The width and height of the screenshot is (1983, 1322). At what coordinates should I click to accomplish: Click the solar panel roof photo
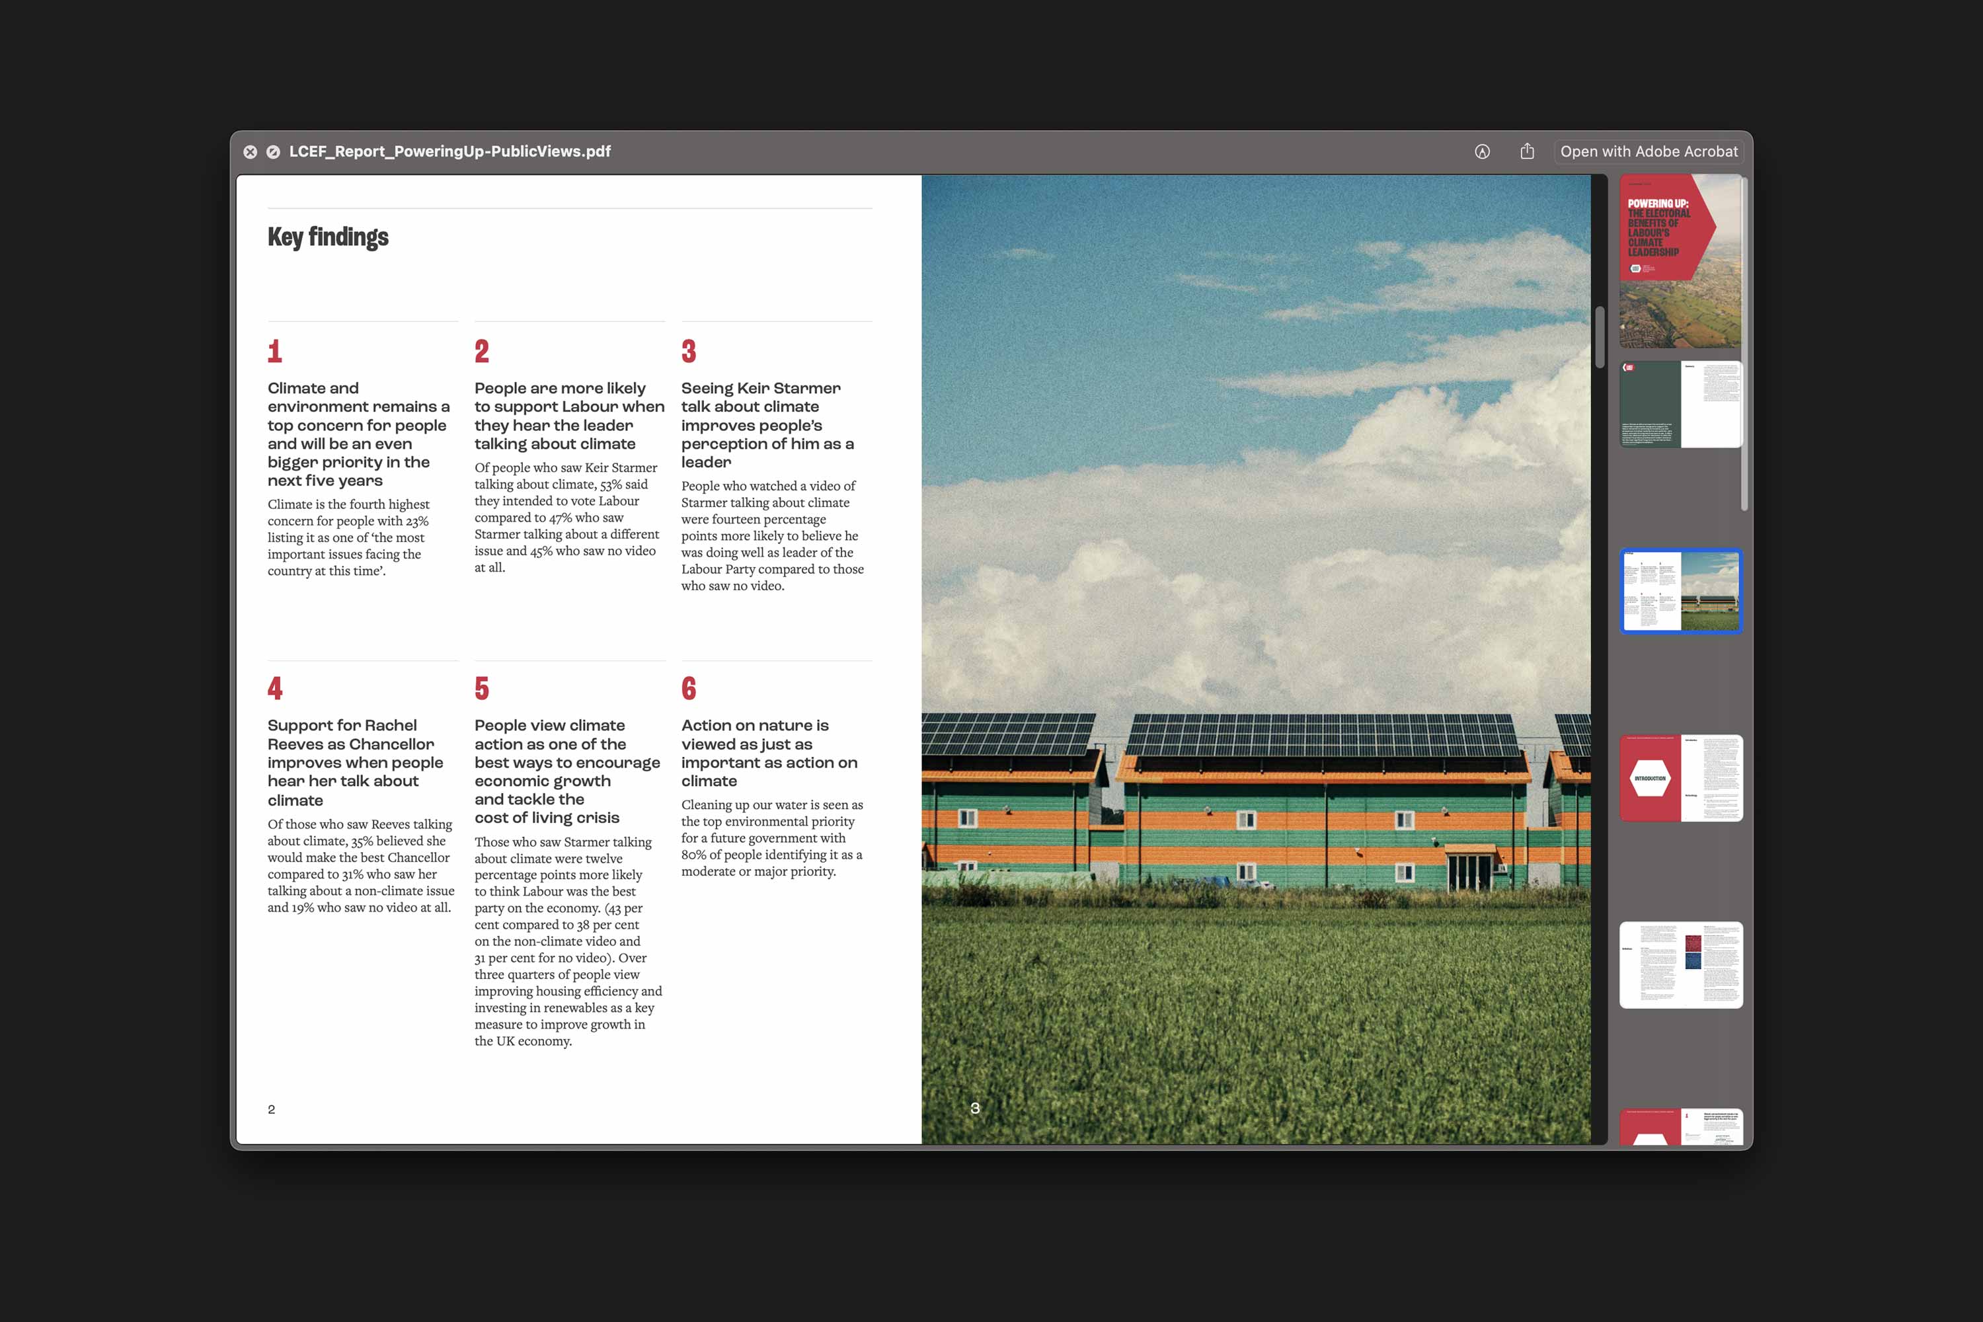coord(1255,659)
